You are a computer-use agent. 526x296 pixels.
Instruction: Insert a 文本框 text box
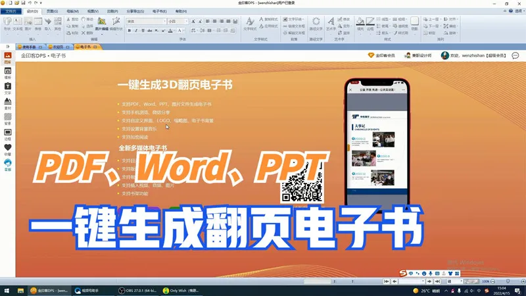[18, 24]
